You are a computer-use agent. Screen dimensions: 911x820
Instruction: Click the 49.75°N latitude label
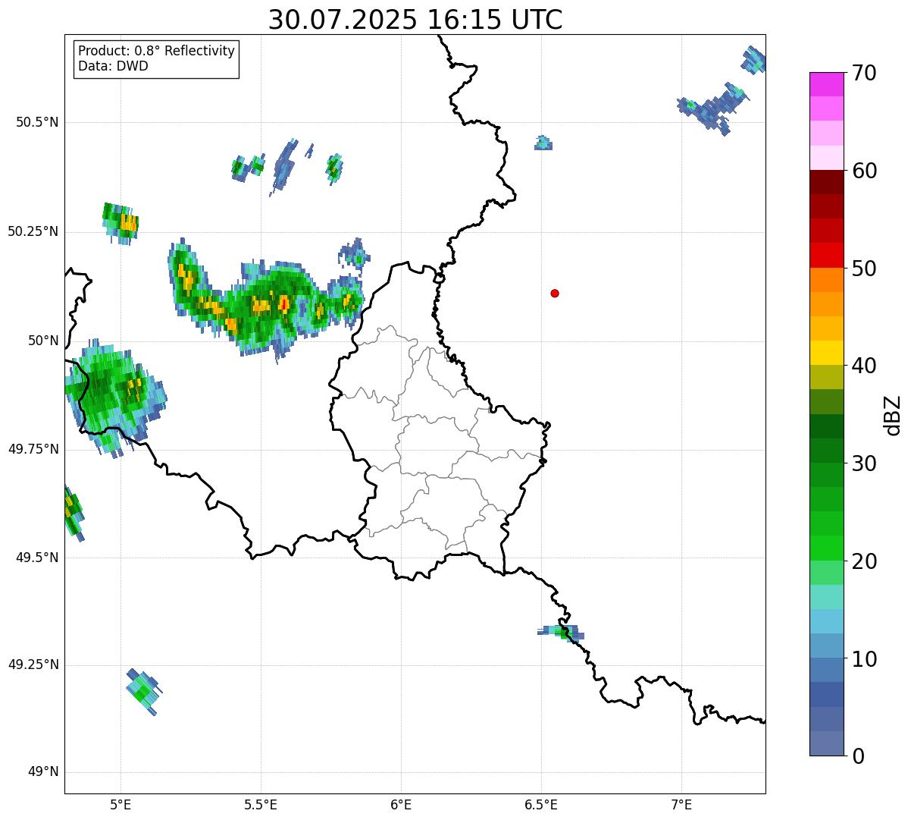[33, 449]
